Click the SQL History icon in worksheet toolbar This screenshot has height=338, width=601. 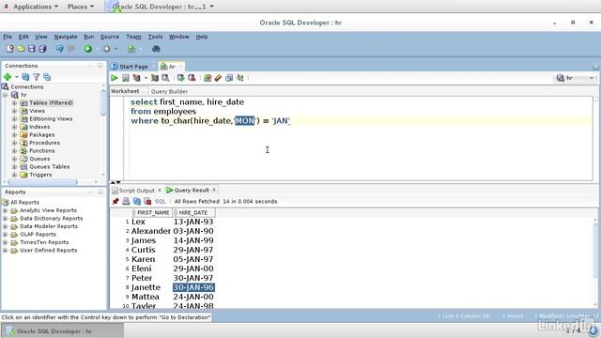coord(229,78)
